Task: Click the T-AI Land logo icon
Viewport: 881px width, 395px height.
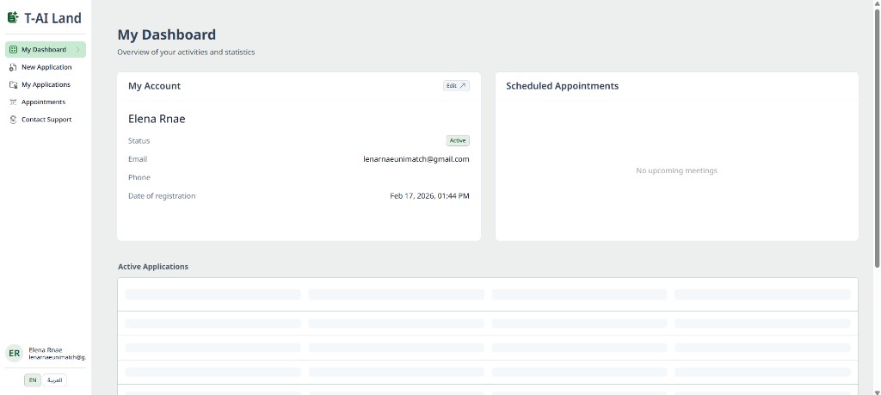Action: pos(13,17)
